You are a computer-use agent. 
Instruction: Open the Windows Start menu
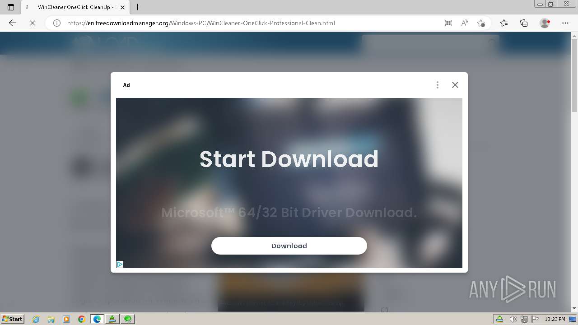point(12,319)
